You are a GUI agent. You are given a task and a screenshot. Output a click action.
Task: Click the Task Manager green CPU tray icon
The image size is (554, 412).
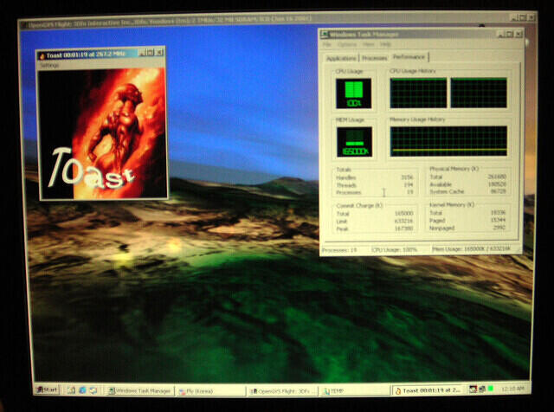491,389
